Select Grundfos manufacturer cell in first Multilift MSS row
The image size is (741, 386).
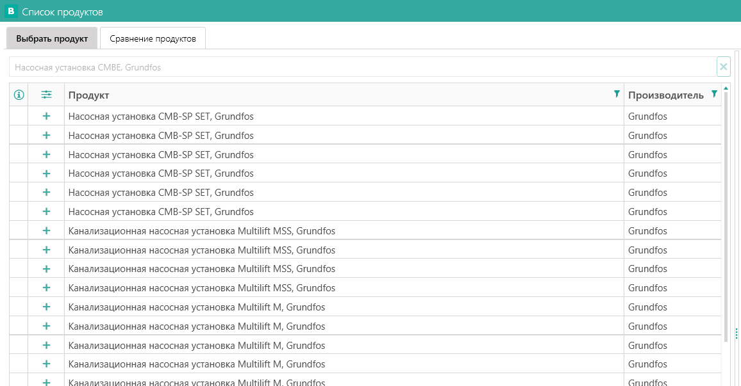point(672,230)
